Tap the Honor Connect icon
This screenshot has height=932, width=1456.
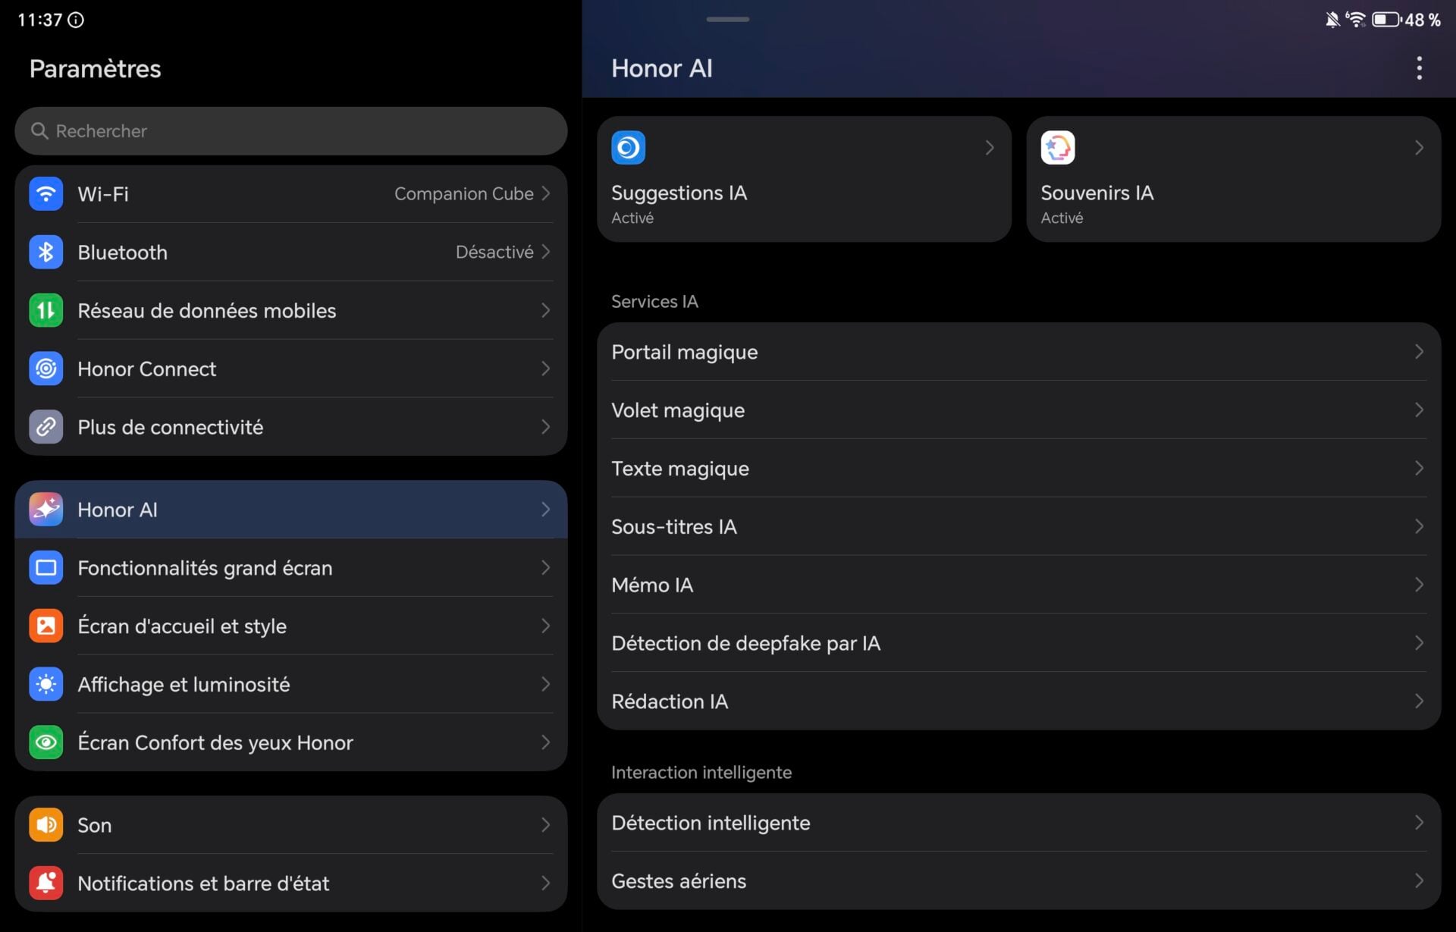pyautogui.click(x=45, y=369)
